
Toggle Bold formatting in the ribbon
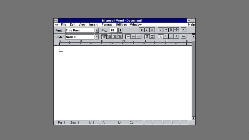[x=141, y=30]
